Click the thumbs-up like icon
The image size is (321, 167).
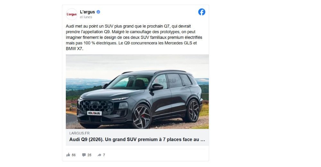coord(68,155)
